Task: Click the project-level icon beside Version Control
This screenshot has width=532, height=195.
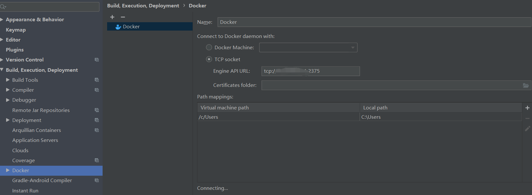Action: tap(97, 60)
